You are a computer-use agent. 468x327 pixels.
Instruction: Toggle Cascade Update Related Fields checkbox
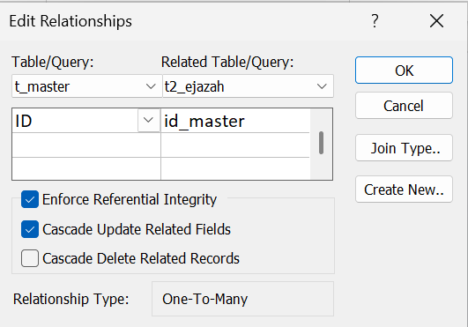[30, 229]
